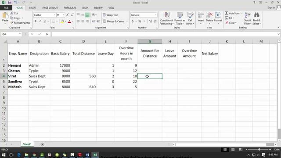The width and height of the screenshot is (281, 158).
Task: Open Sort & Filter options
Action: (x=248, y=18)
